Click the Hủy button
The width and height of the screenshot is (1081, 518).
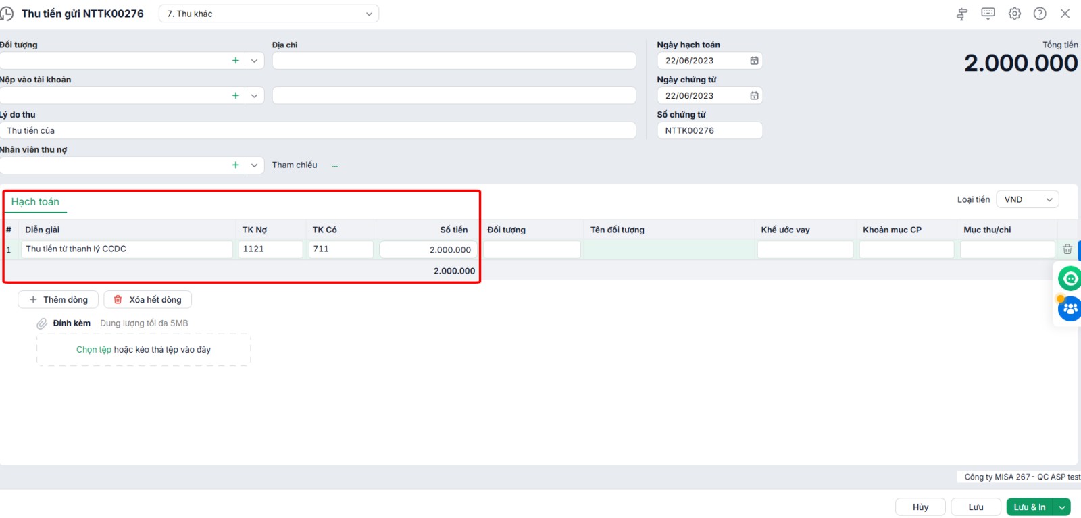click(920, 507)
